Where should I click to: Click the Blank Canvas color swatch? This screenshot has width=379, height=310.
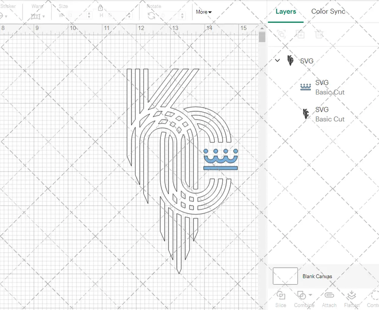coord(285,276)
